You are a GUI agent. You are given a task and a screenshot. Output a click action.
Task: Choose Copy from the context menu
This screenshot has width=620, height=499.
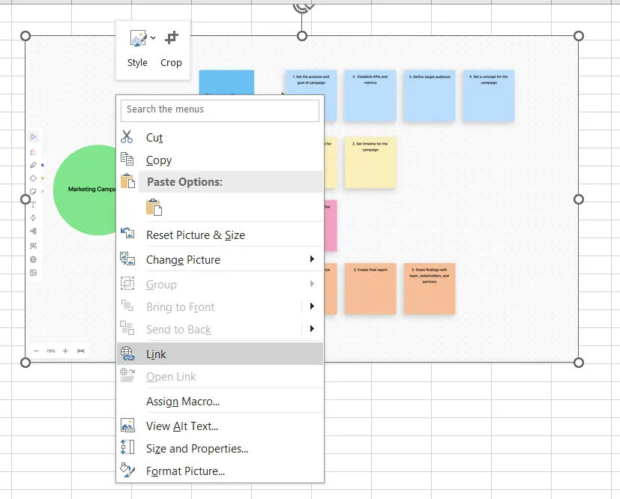[x=220, y=160]
